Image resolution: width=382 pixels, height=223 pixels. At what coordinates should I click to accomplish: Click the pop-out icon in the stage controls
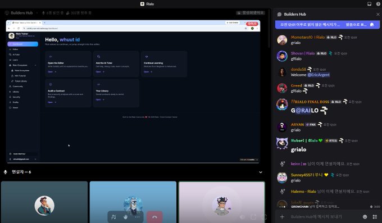click(x=253, y=217)
